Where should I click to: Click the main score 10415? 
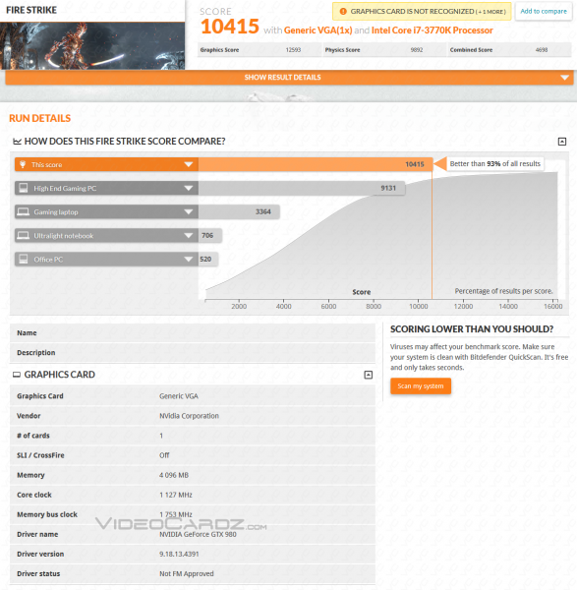coord(230,27)
